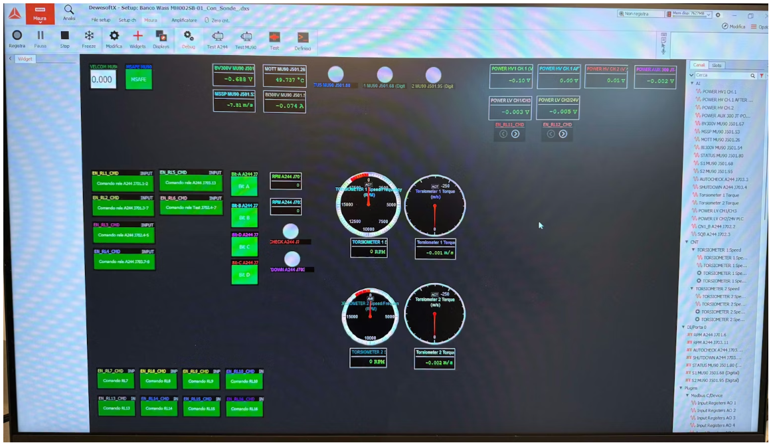
Task: Toggle the EN_RL5_CMD Comando rele button
Action: (x=191, y=183)
